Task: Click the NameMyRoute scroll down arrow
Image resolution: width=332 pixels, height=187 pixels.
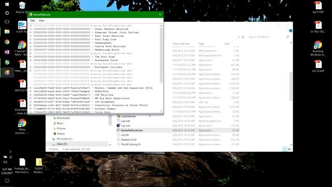Action: (x=161, y=111)
